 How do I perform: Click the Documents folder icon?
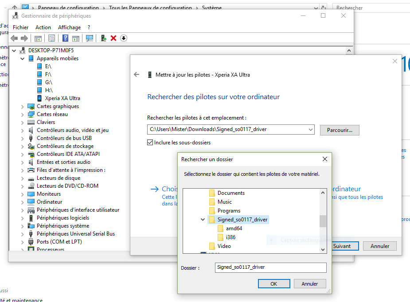coord(212,193)
